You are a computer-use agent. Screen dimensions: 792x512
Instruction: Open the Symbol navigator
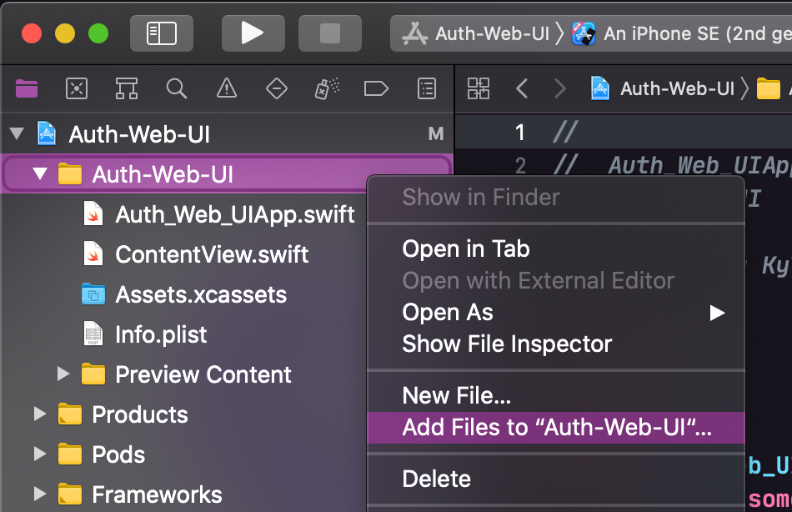coord(126,88)
